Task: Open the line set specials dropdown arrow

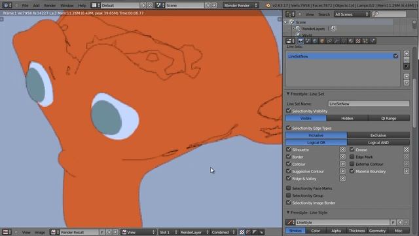Action: click(407, 66)
